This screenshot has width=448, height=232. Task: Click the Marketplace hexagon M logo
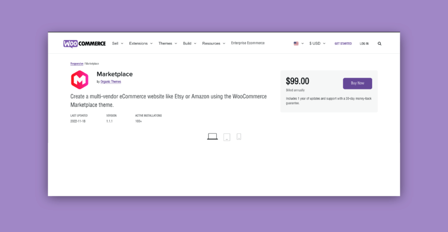pyautogui.click(x=79, y=80)
